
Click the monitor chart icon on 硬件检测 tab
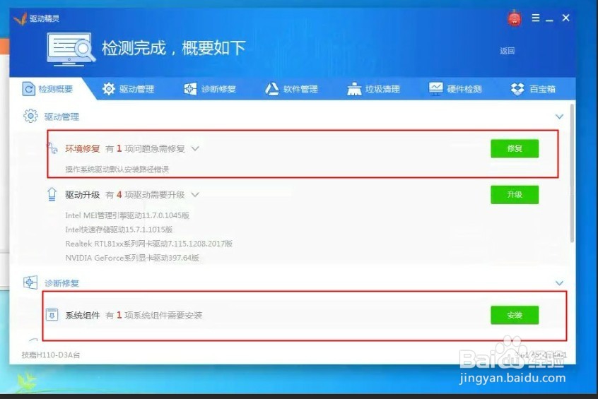(435, 88)
